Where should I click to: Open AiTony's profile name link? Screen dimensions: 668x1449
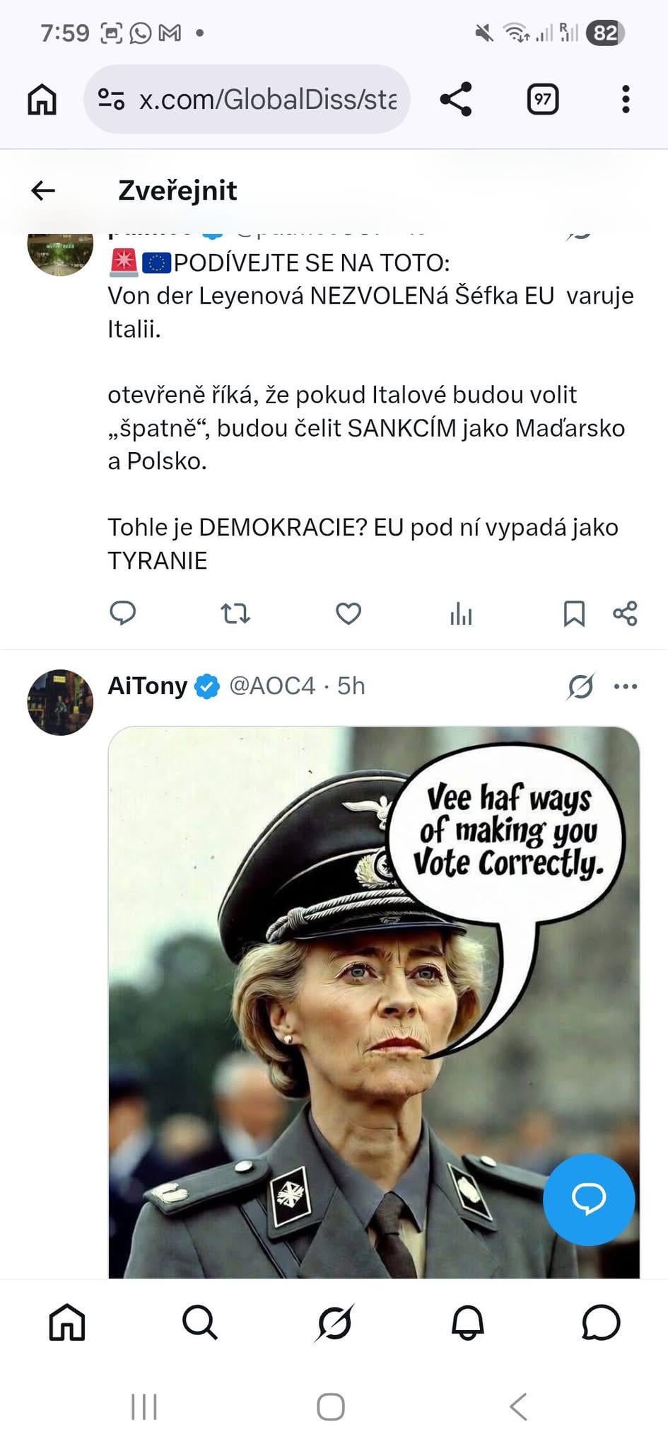147,686
